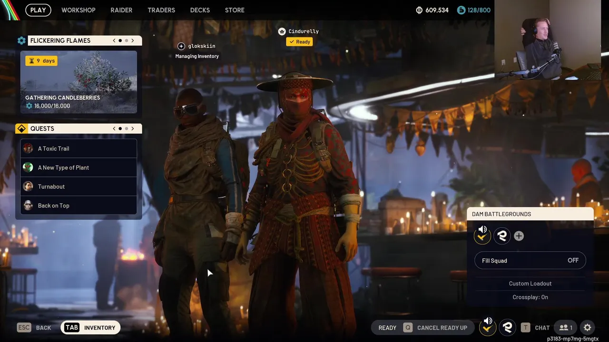
Task: Click the ESC Back button
Action: point(34,328)
